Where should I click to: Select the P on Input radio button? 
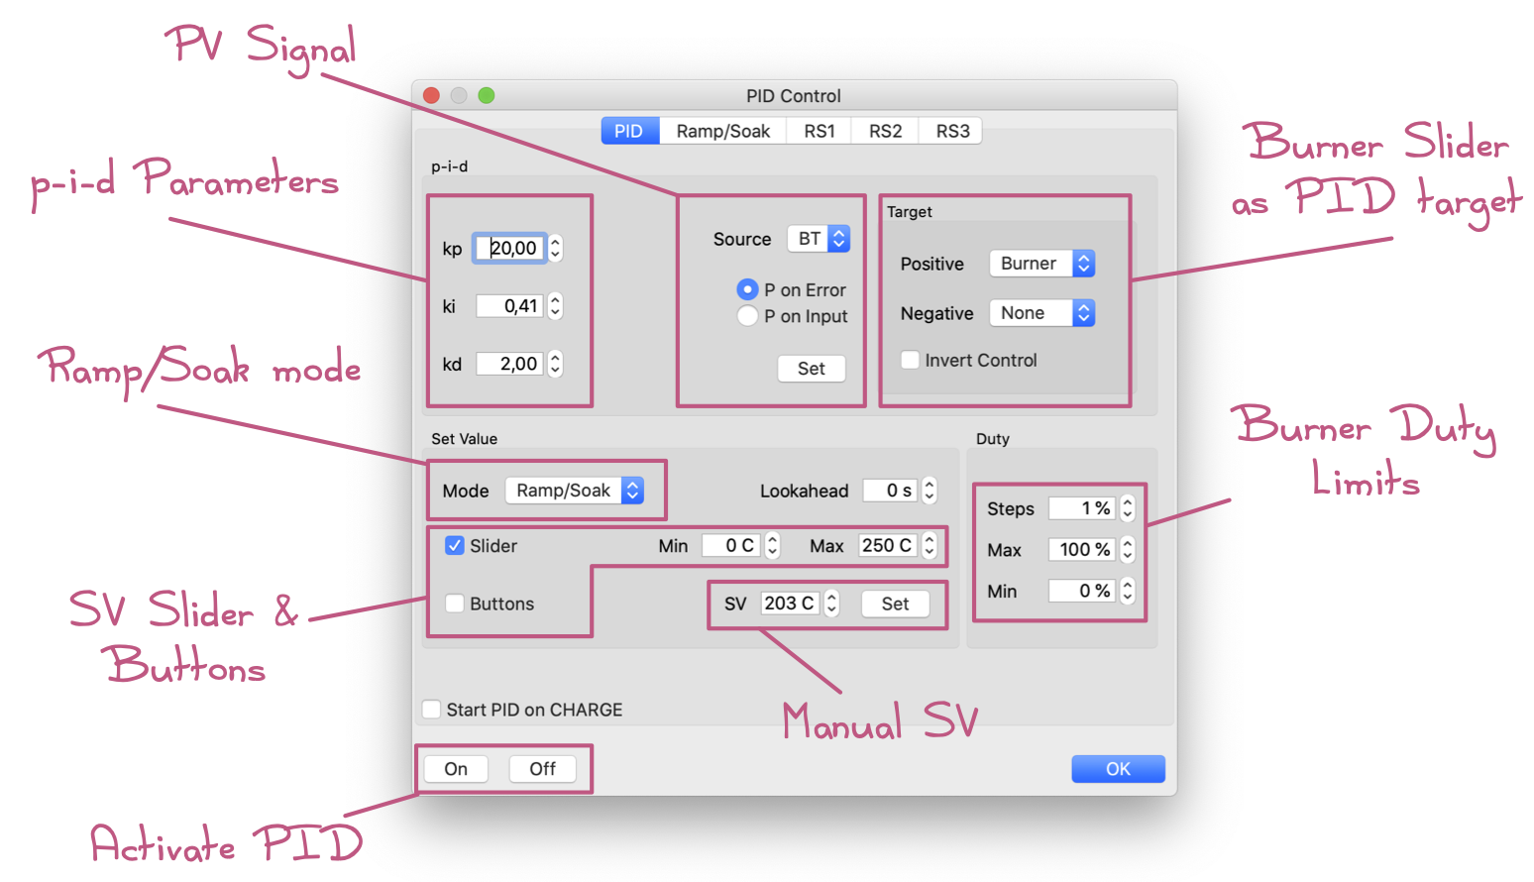tap(748, 316)
